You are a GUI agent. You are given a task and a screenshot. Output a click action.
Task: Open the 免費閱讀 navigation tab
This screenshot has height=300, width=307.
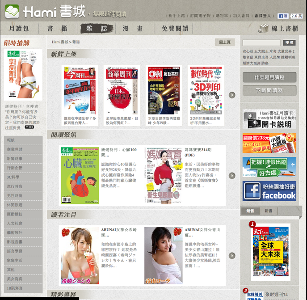click(x=175, y=29)
